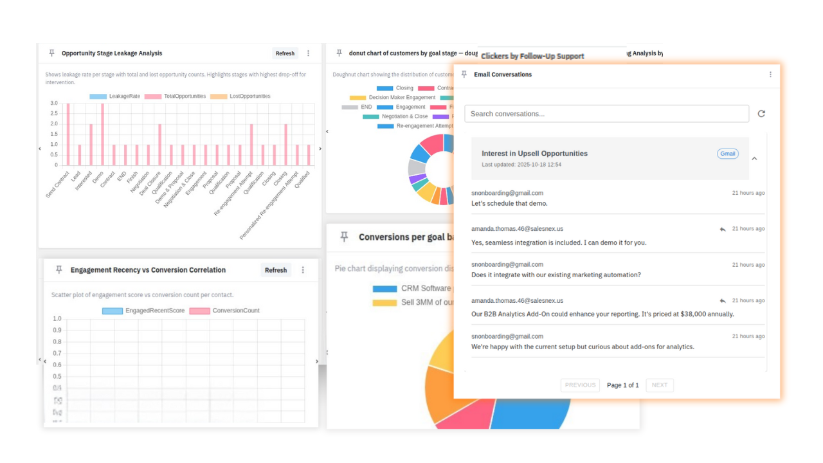823x463 pixels.
Task: Click pin icon on Opportunity Stage Leakage Analysis
Action: click(51, 53)
